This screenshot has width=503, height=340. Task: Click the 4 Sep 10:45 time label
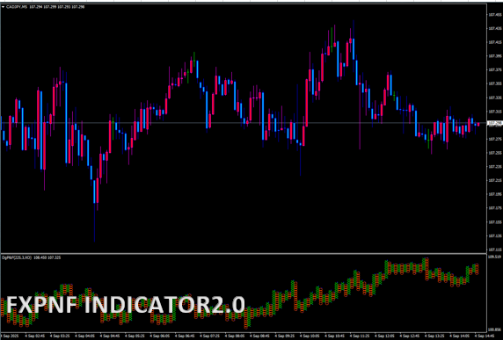click(x=333, y=336)
